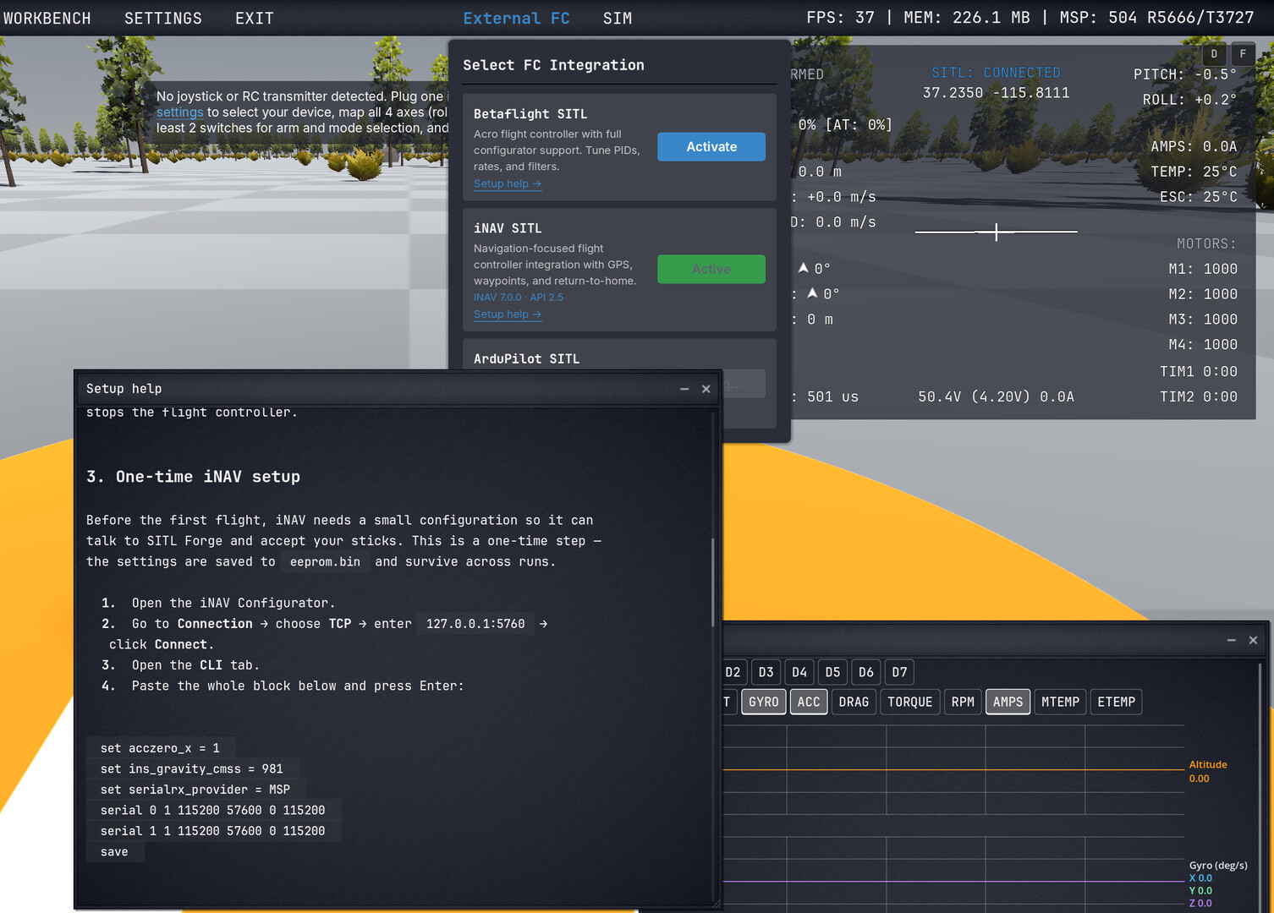Enable the DRAG graph channel

tap(854, 702)
